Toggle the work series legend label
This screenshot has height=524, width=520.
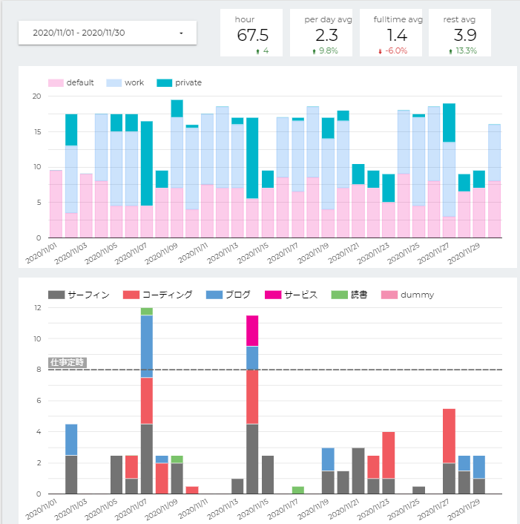(134, 82)
